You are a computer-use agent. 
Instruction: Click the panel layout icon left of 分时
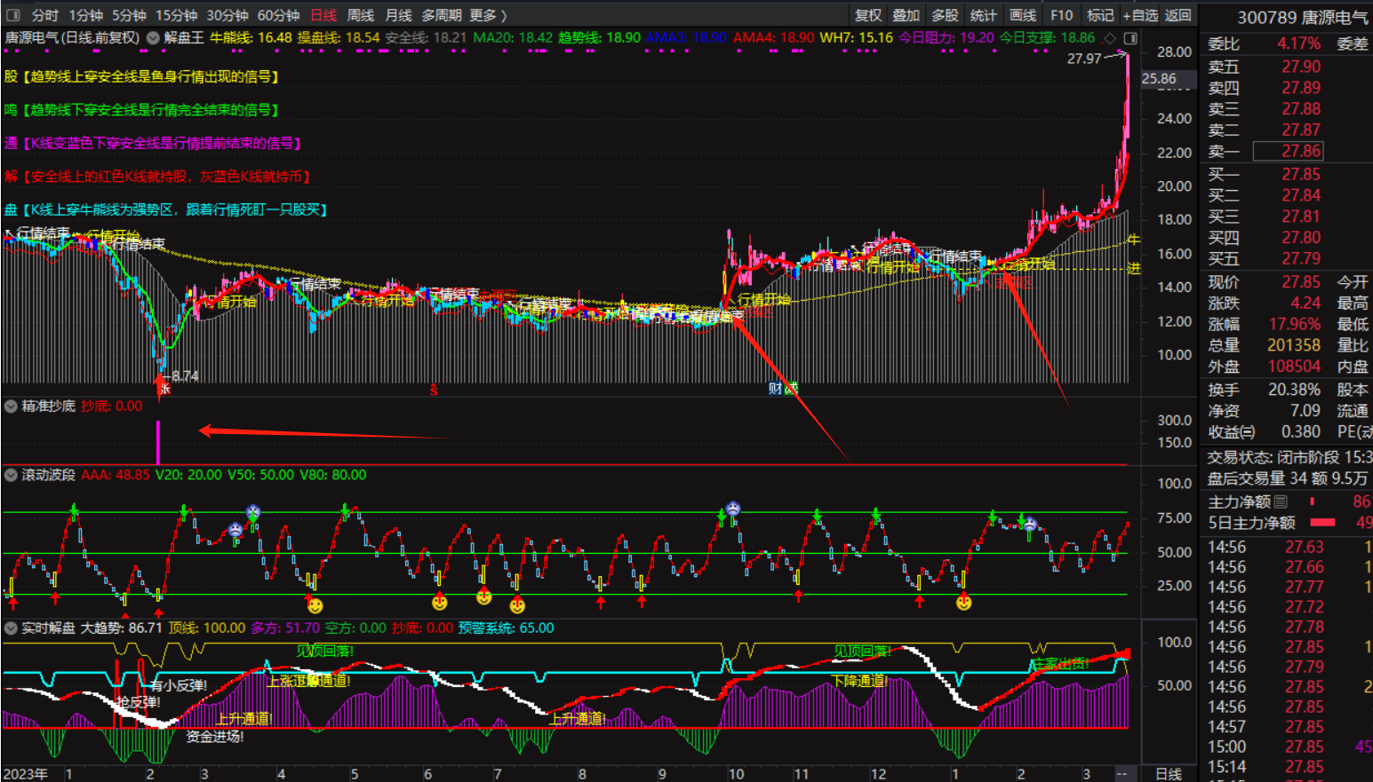coord(12,15)
